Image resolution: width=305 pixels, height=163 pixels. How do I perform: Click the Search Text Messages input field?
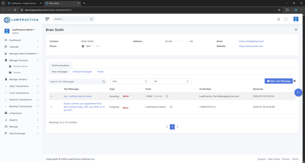pyautogui.click(x=75, y=81)
